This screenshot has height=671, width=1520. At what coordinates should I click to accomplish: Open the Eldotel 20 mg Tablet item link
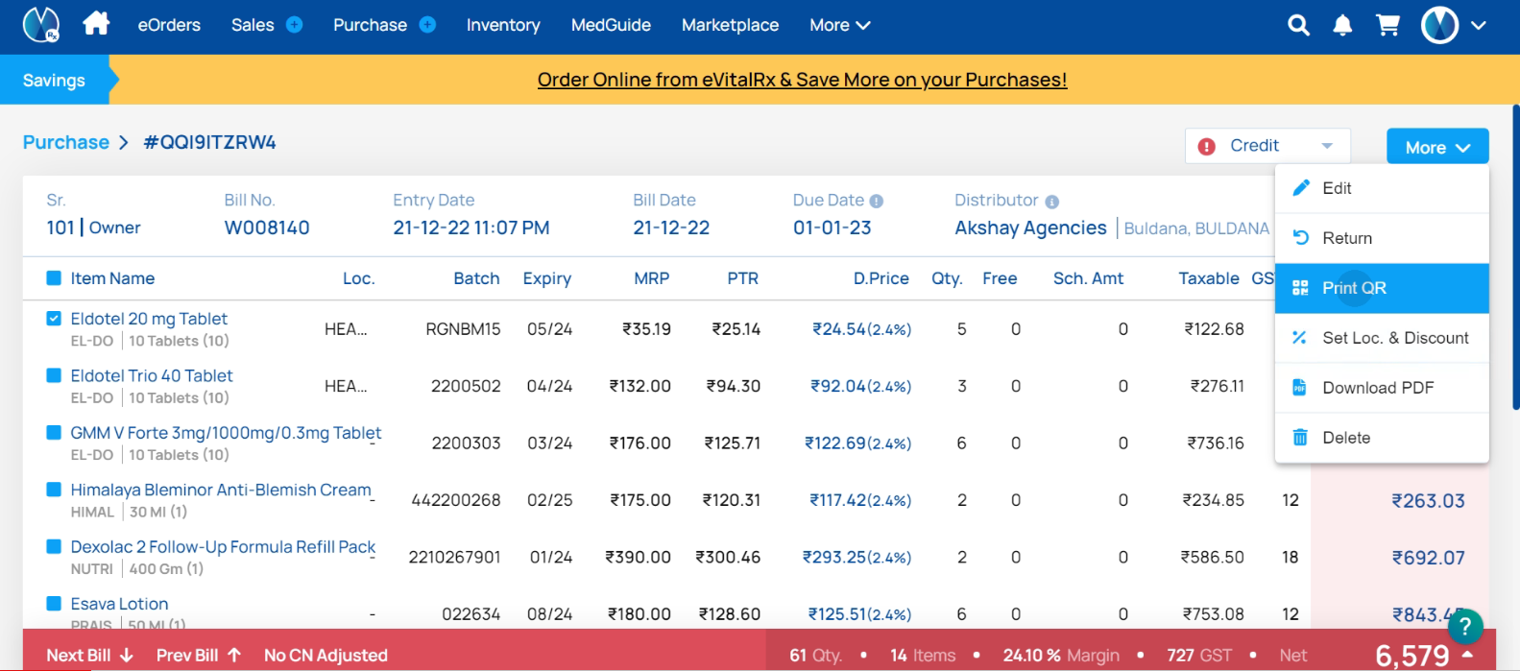click(149, 319)
